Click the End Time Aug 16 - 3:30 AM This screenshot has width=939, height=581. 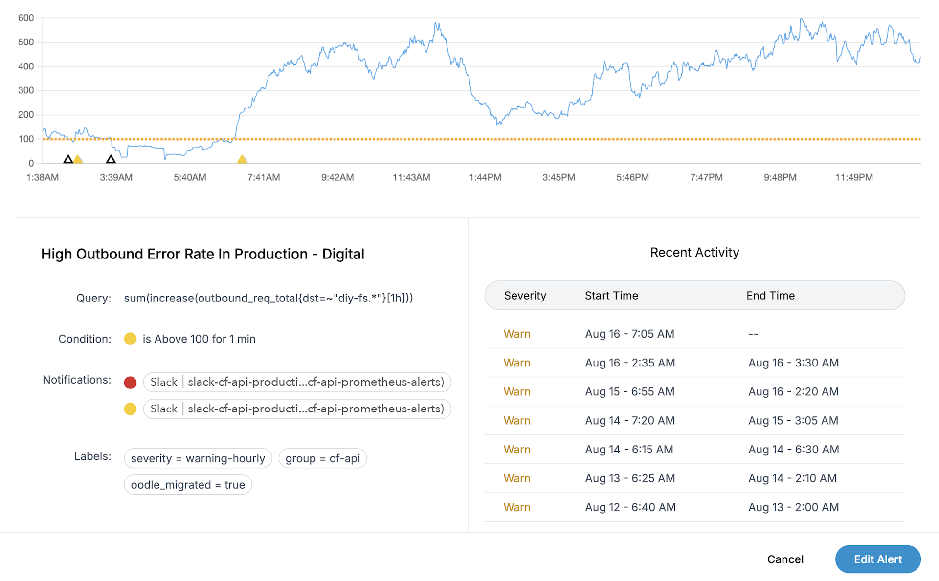click(793, 363)
